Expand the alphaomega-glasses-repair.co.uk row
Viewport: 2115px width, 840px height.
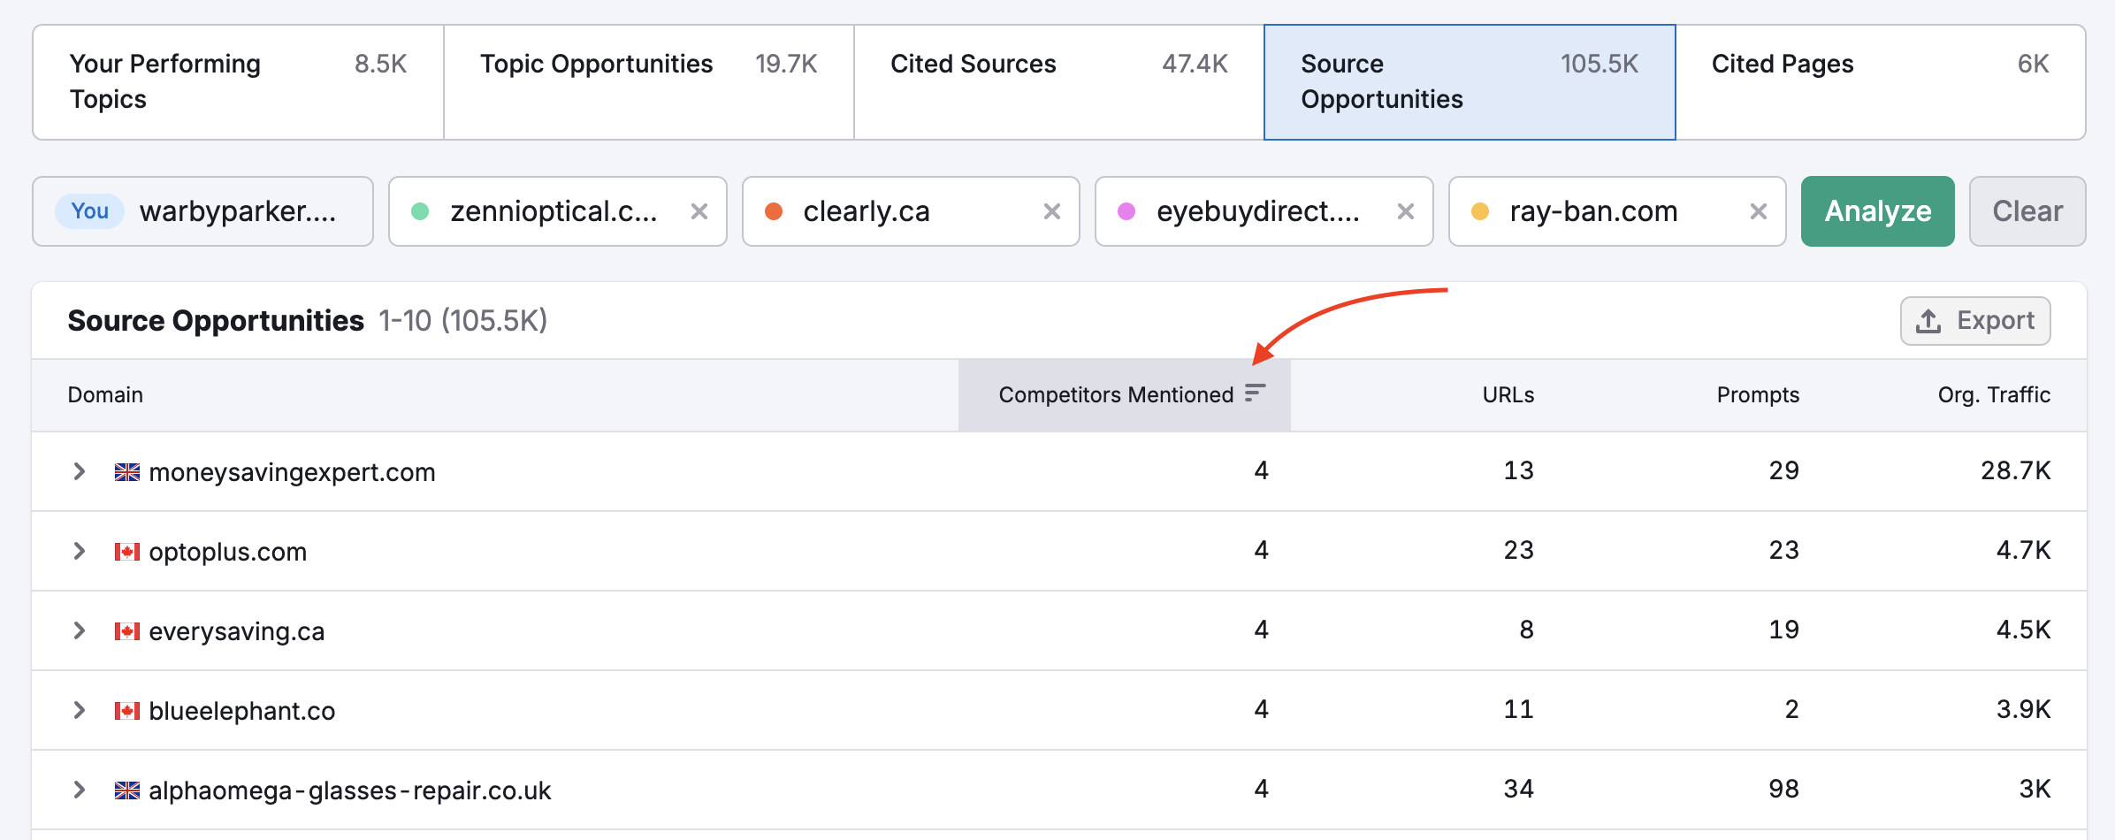coord(80,790)
